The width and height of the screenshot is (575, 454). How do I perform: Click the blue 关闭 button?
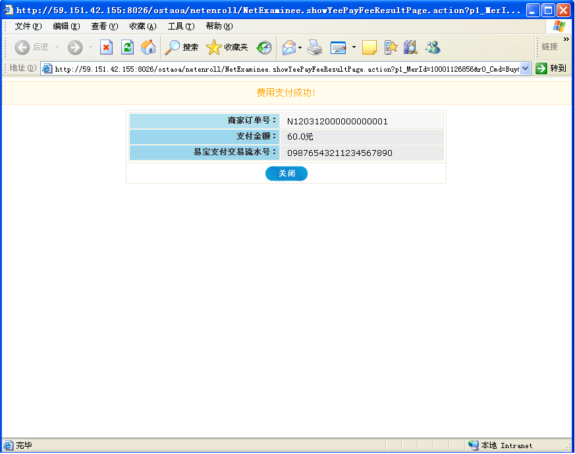point(287,173)
